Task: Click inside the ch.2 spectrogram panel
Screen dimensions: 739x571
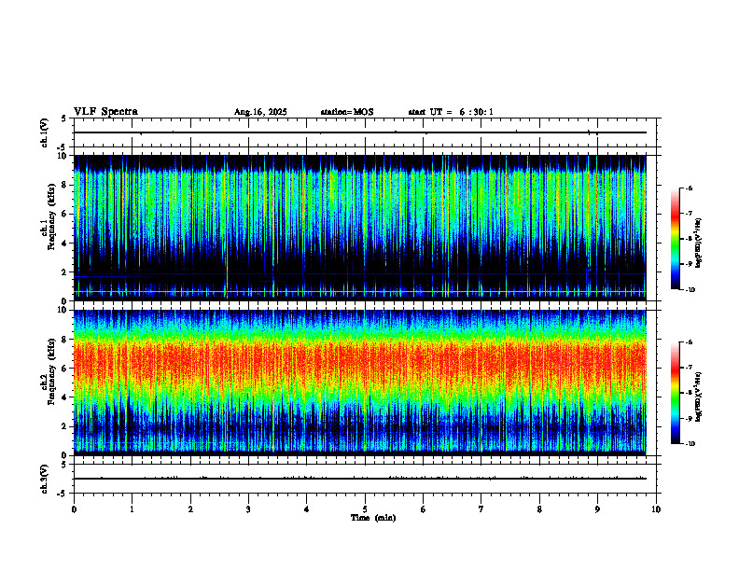Action: tap(359, 383)
